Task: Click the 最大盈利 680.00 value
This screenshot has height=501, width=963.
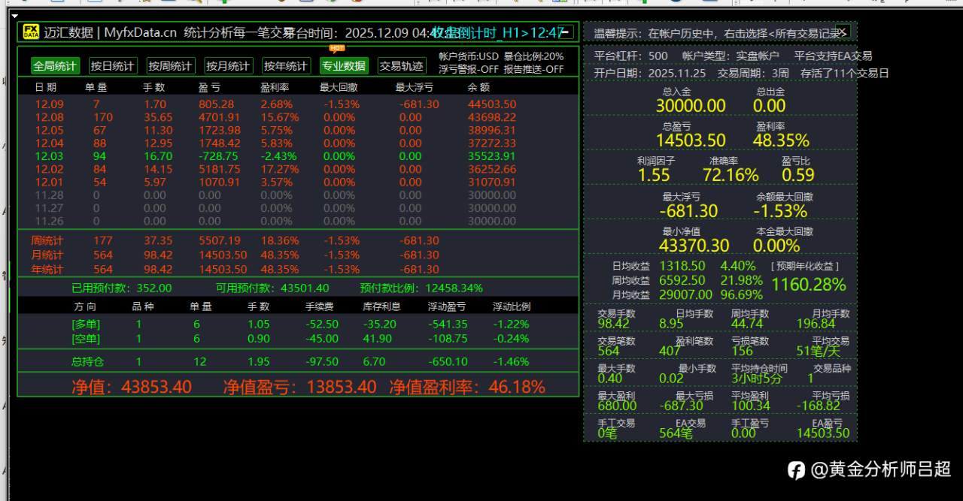Action: [x=617, y=406]
